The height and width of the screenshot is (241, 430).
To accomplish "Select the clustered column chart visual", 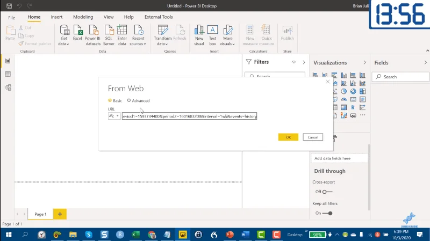I will click(343, 75).
